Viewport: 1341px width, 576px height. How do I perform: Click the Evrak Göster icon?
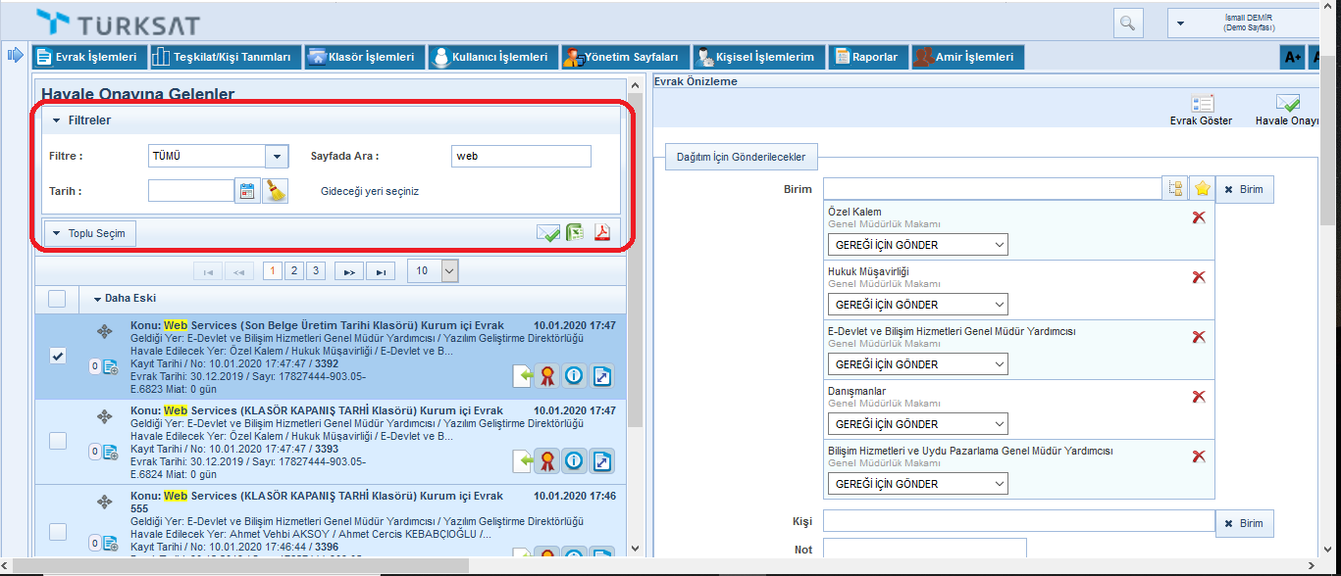click(1202, 104)
